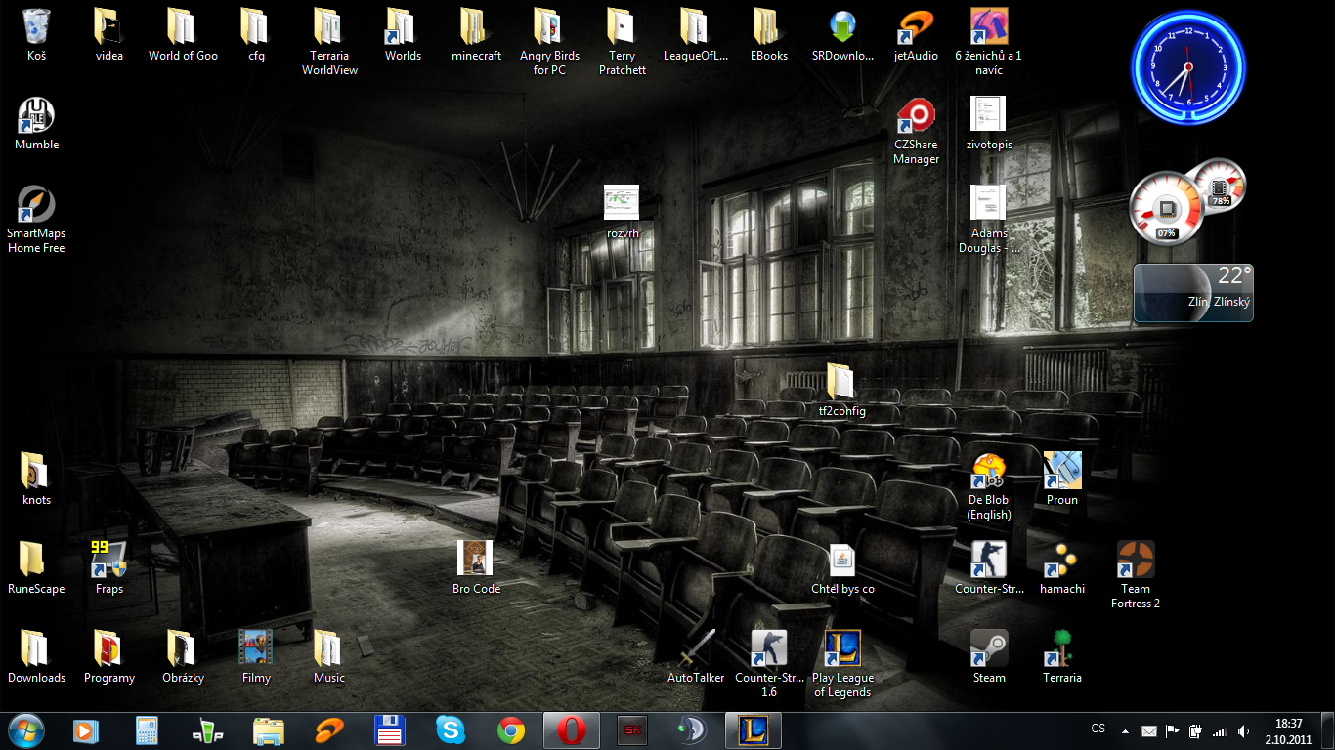Open the volume speaker tray icon
This screenshot has width=1335, height=750.
pos(1242,730)
